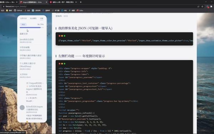Bookmark this page with star icon
The height and width of the screenshot is (134, 214).
pyautogui.click(x=202, y=6)
